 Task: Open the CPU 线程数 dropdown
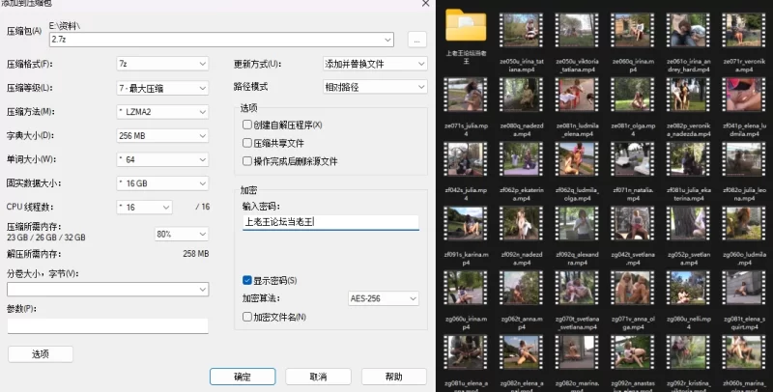coord(144,208)
